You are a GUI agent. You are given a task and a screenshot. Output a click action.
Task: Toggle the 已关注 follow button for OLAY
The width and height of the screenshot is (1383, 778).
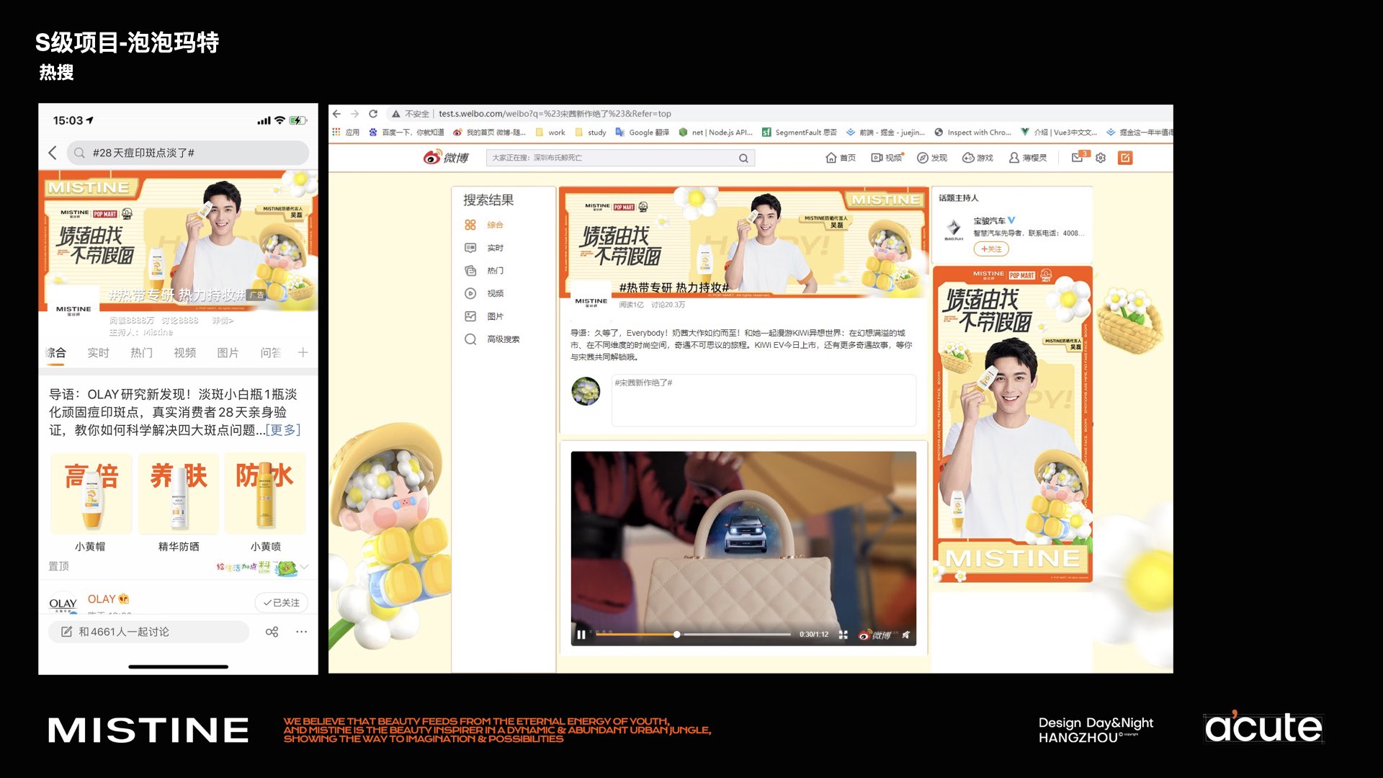pyautogui.click(x=282, y=602)
